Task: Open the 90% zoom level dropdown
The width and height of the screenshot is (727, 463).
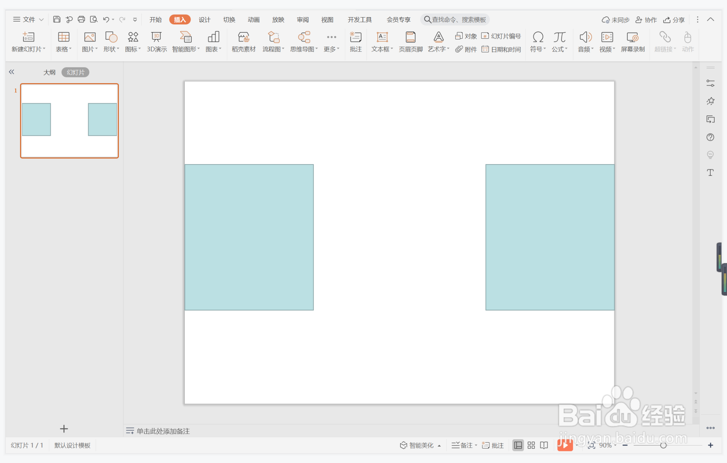Action: pos(608,445)
